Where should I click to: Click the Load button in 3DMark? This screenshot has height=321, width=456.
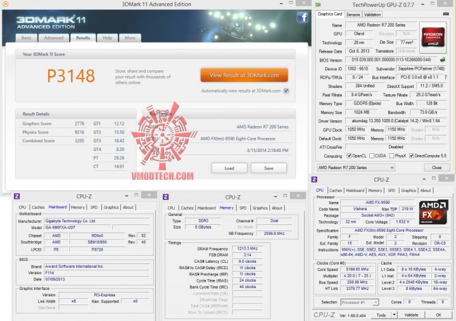pyautogui.click(x=229, y=168)
